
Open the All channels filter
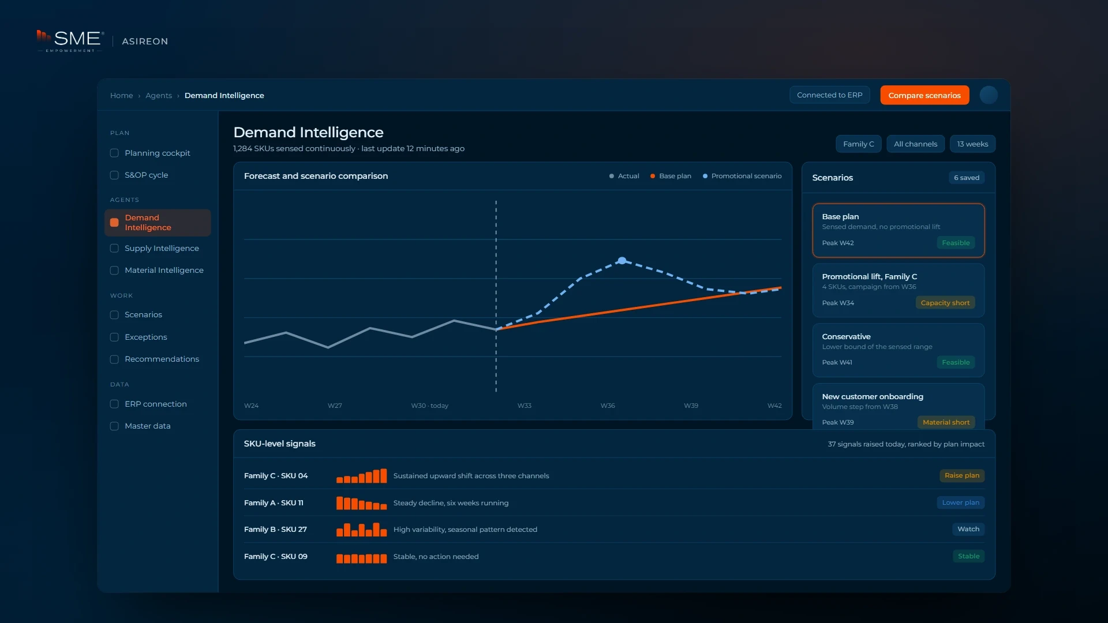pos(915,144)
